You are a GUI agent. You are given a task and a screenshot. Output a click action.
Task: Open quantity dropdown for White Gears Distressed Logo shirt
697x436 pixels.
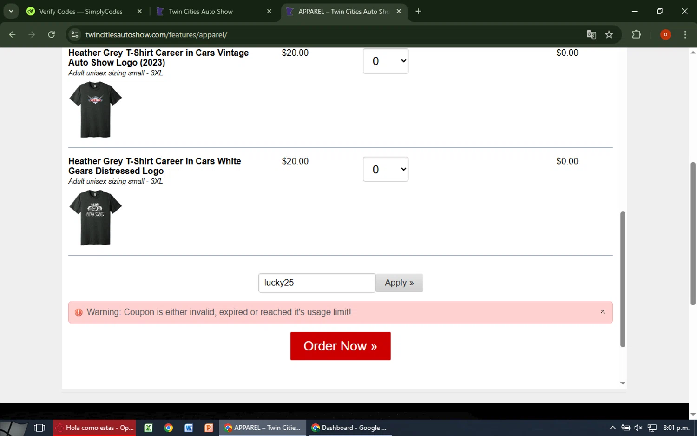point(386,169)
